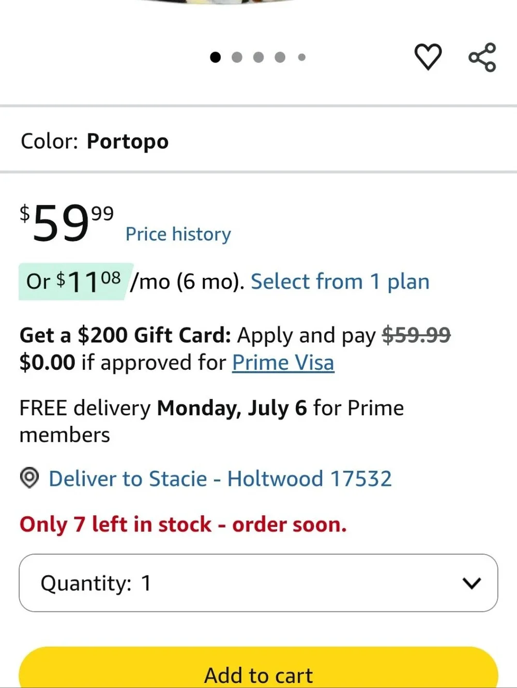
Task: Open Price history link
Action: click(x=178, y=234)
